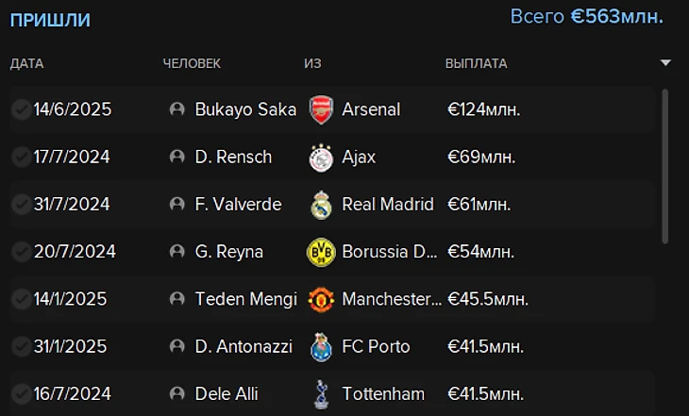The image size is (689, 416).
Task: Click the Borussia Dortmund club badge
Action: tap(322, 252)
